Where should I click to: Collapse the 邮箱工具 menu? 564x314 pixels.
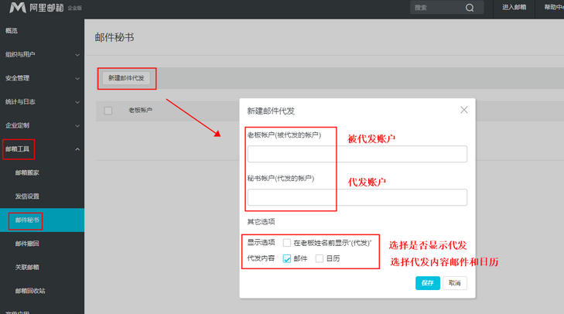42,149
